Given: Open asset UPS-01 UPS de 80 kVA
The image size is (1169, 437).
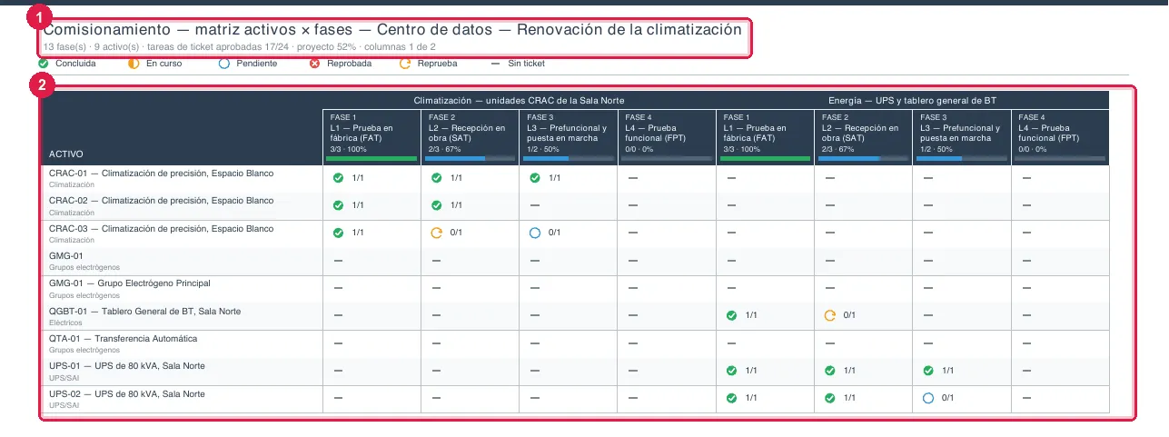Looking at the screenshot, I should tap(127, 366).
